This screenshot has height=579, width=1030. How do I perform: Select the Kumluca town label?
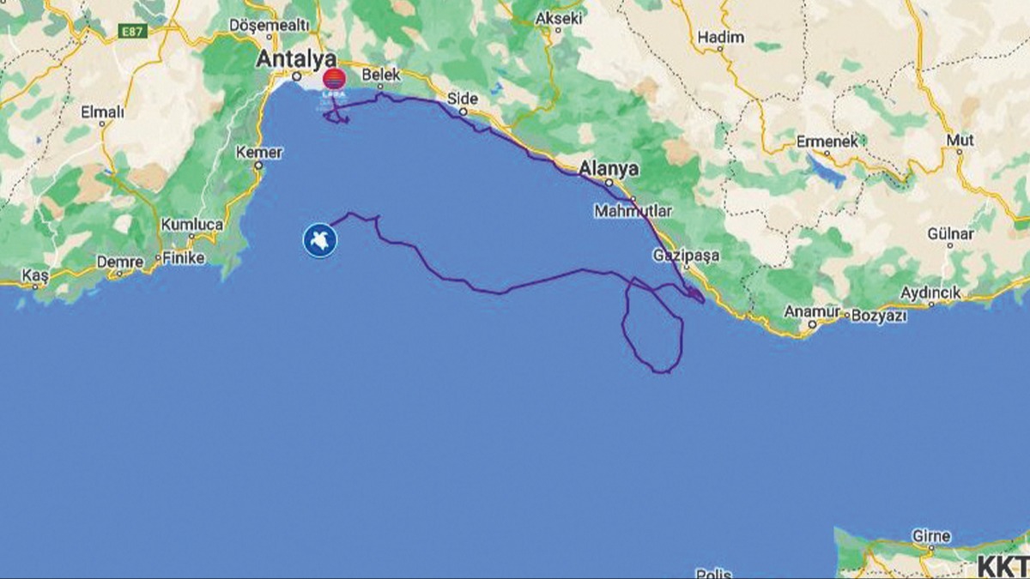click(192, 225)
